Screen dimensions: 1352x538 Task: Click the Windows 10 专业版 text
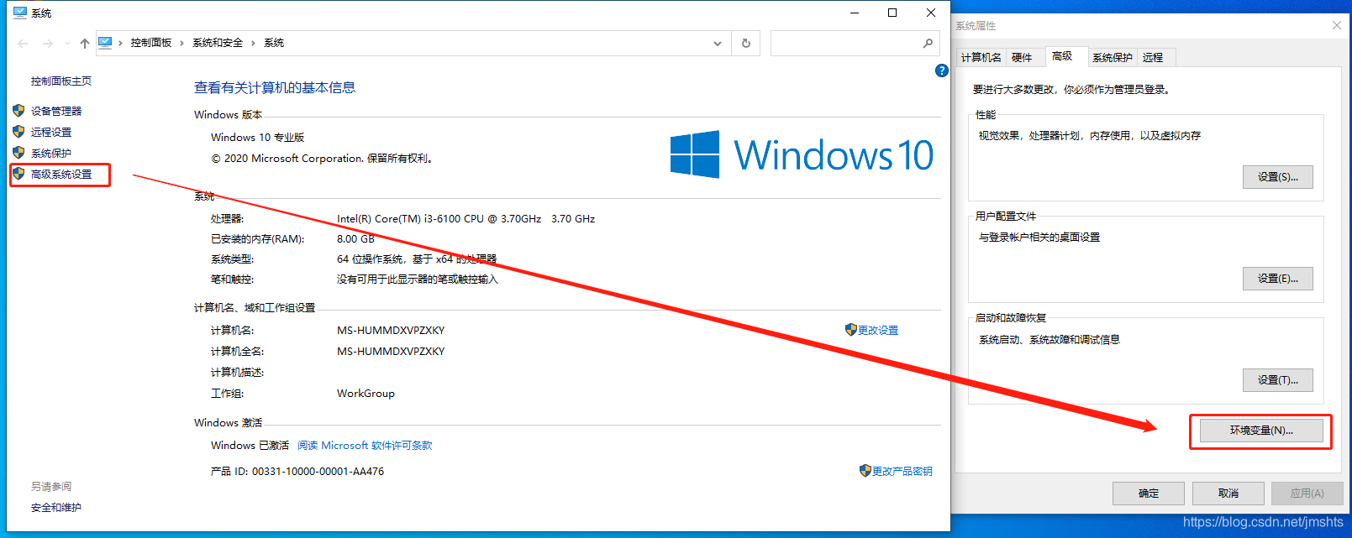pyautogui.click(x=257, y=137)
